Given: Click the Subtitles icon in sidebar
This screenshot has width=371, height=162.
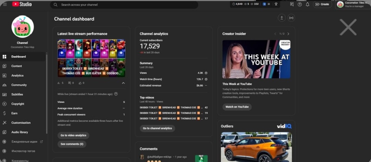Looking at the screenshot, I should coord(4,95).
